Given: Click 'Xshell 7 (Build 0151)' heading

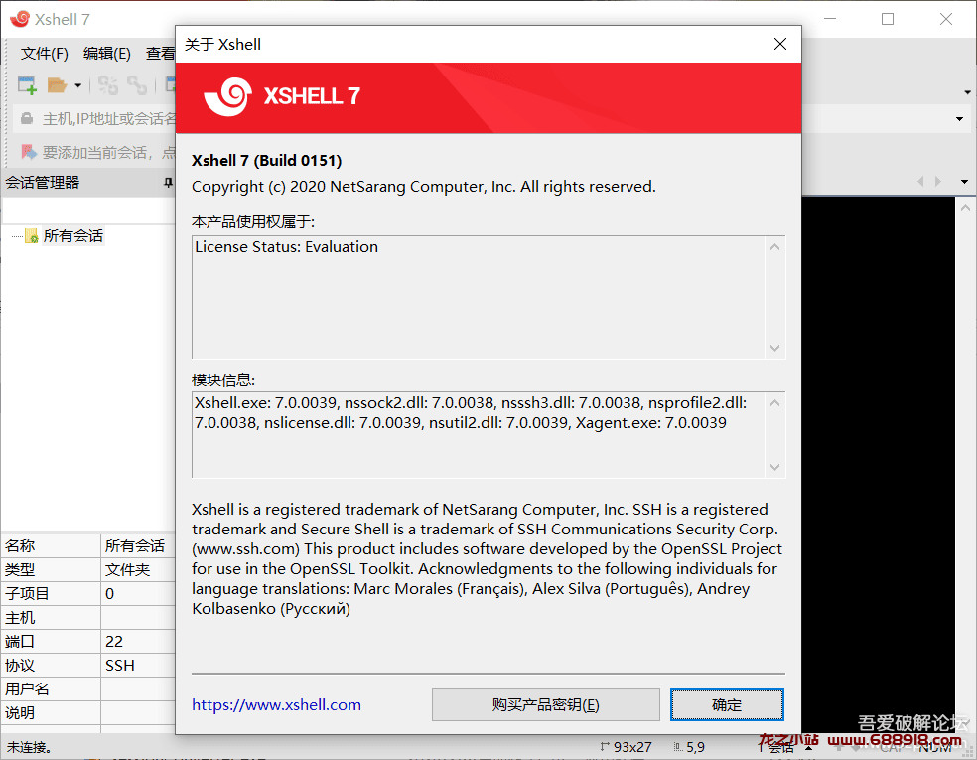Looking at the screenshot, I should pyautogui.click(x=267, y=161).
